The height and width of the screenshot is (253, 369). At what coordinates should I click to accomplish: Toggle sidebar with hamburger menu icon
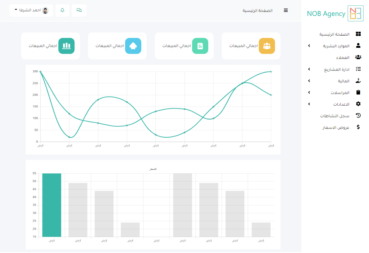286,10
